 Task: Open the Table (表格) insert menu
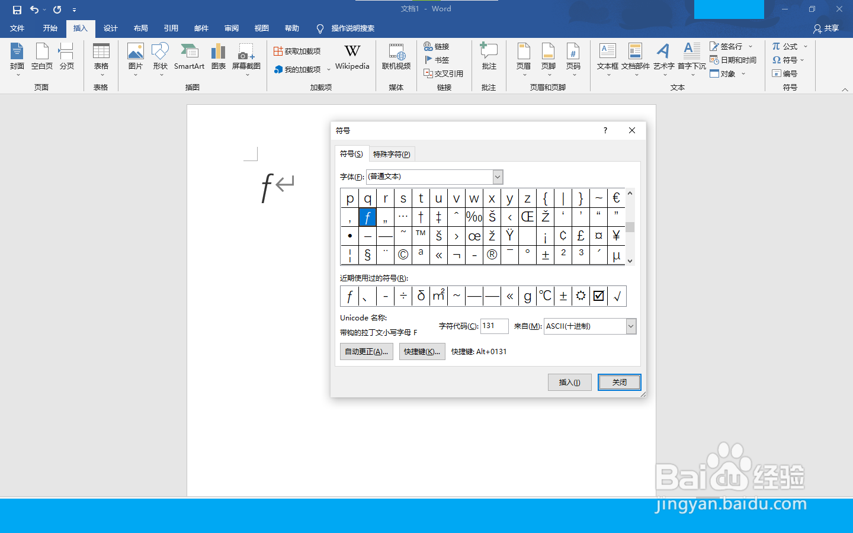click(101, 59)
